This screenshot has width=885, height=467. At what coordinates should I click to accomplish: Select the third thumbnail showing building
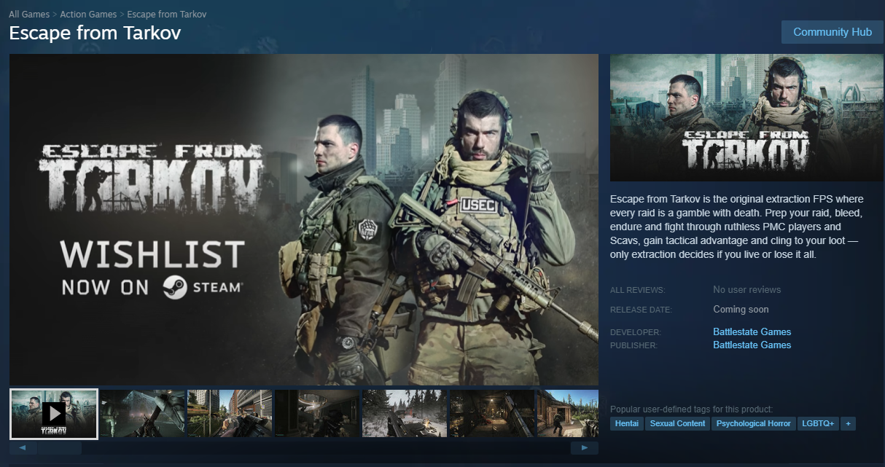(230, 414)
